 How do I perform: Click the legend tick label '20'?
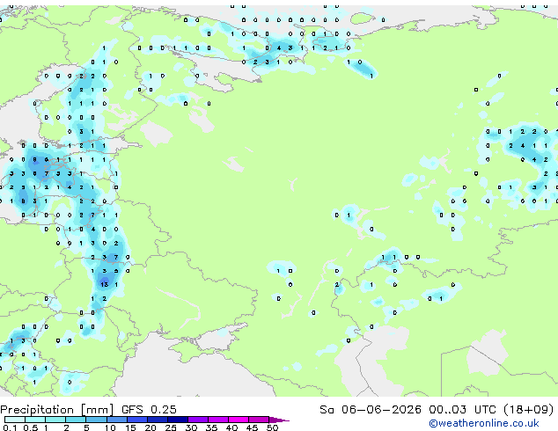(151, 427)
